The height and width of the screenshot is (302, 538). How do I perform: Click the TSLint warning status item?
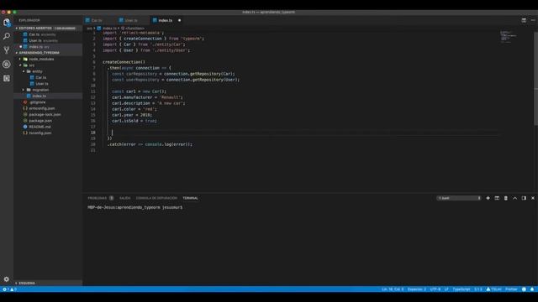493,289
